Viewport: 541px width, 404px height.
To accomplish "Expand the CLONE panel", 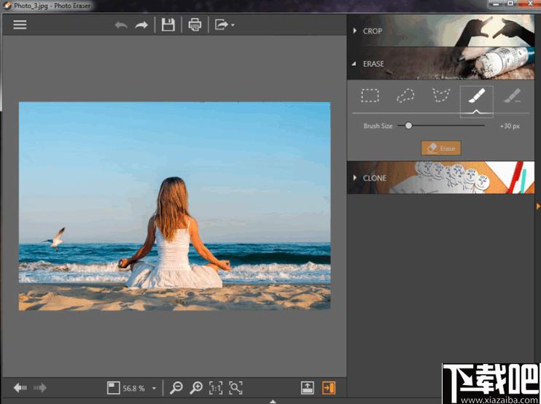I will coord(440,178).
